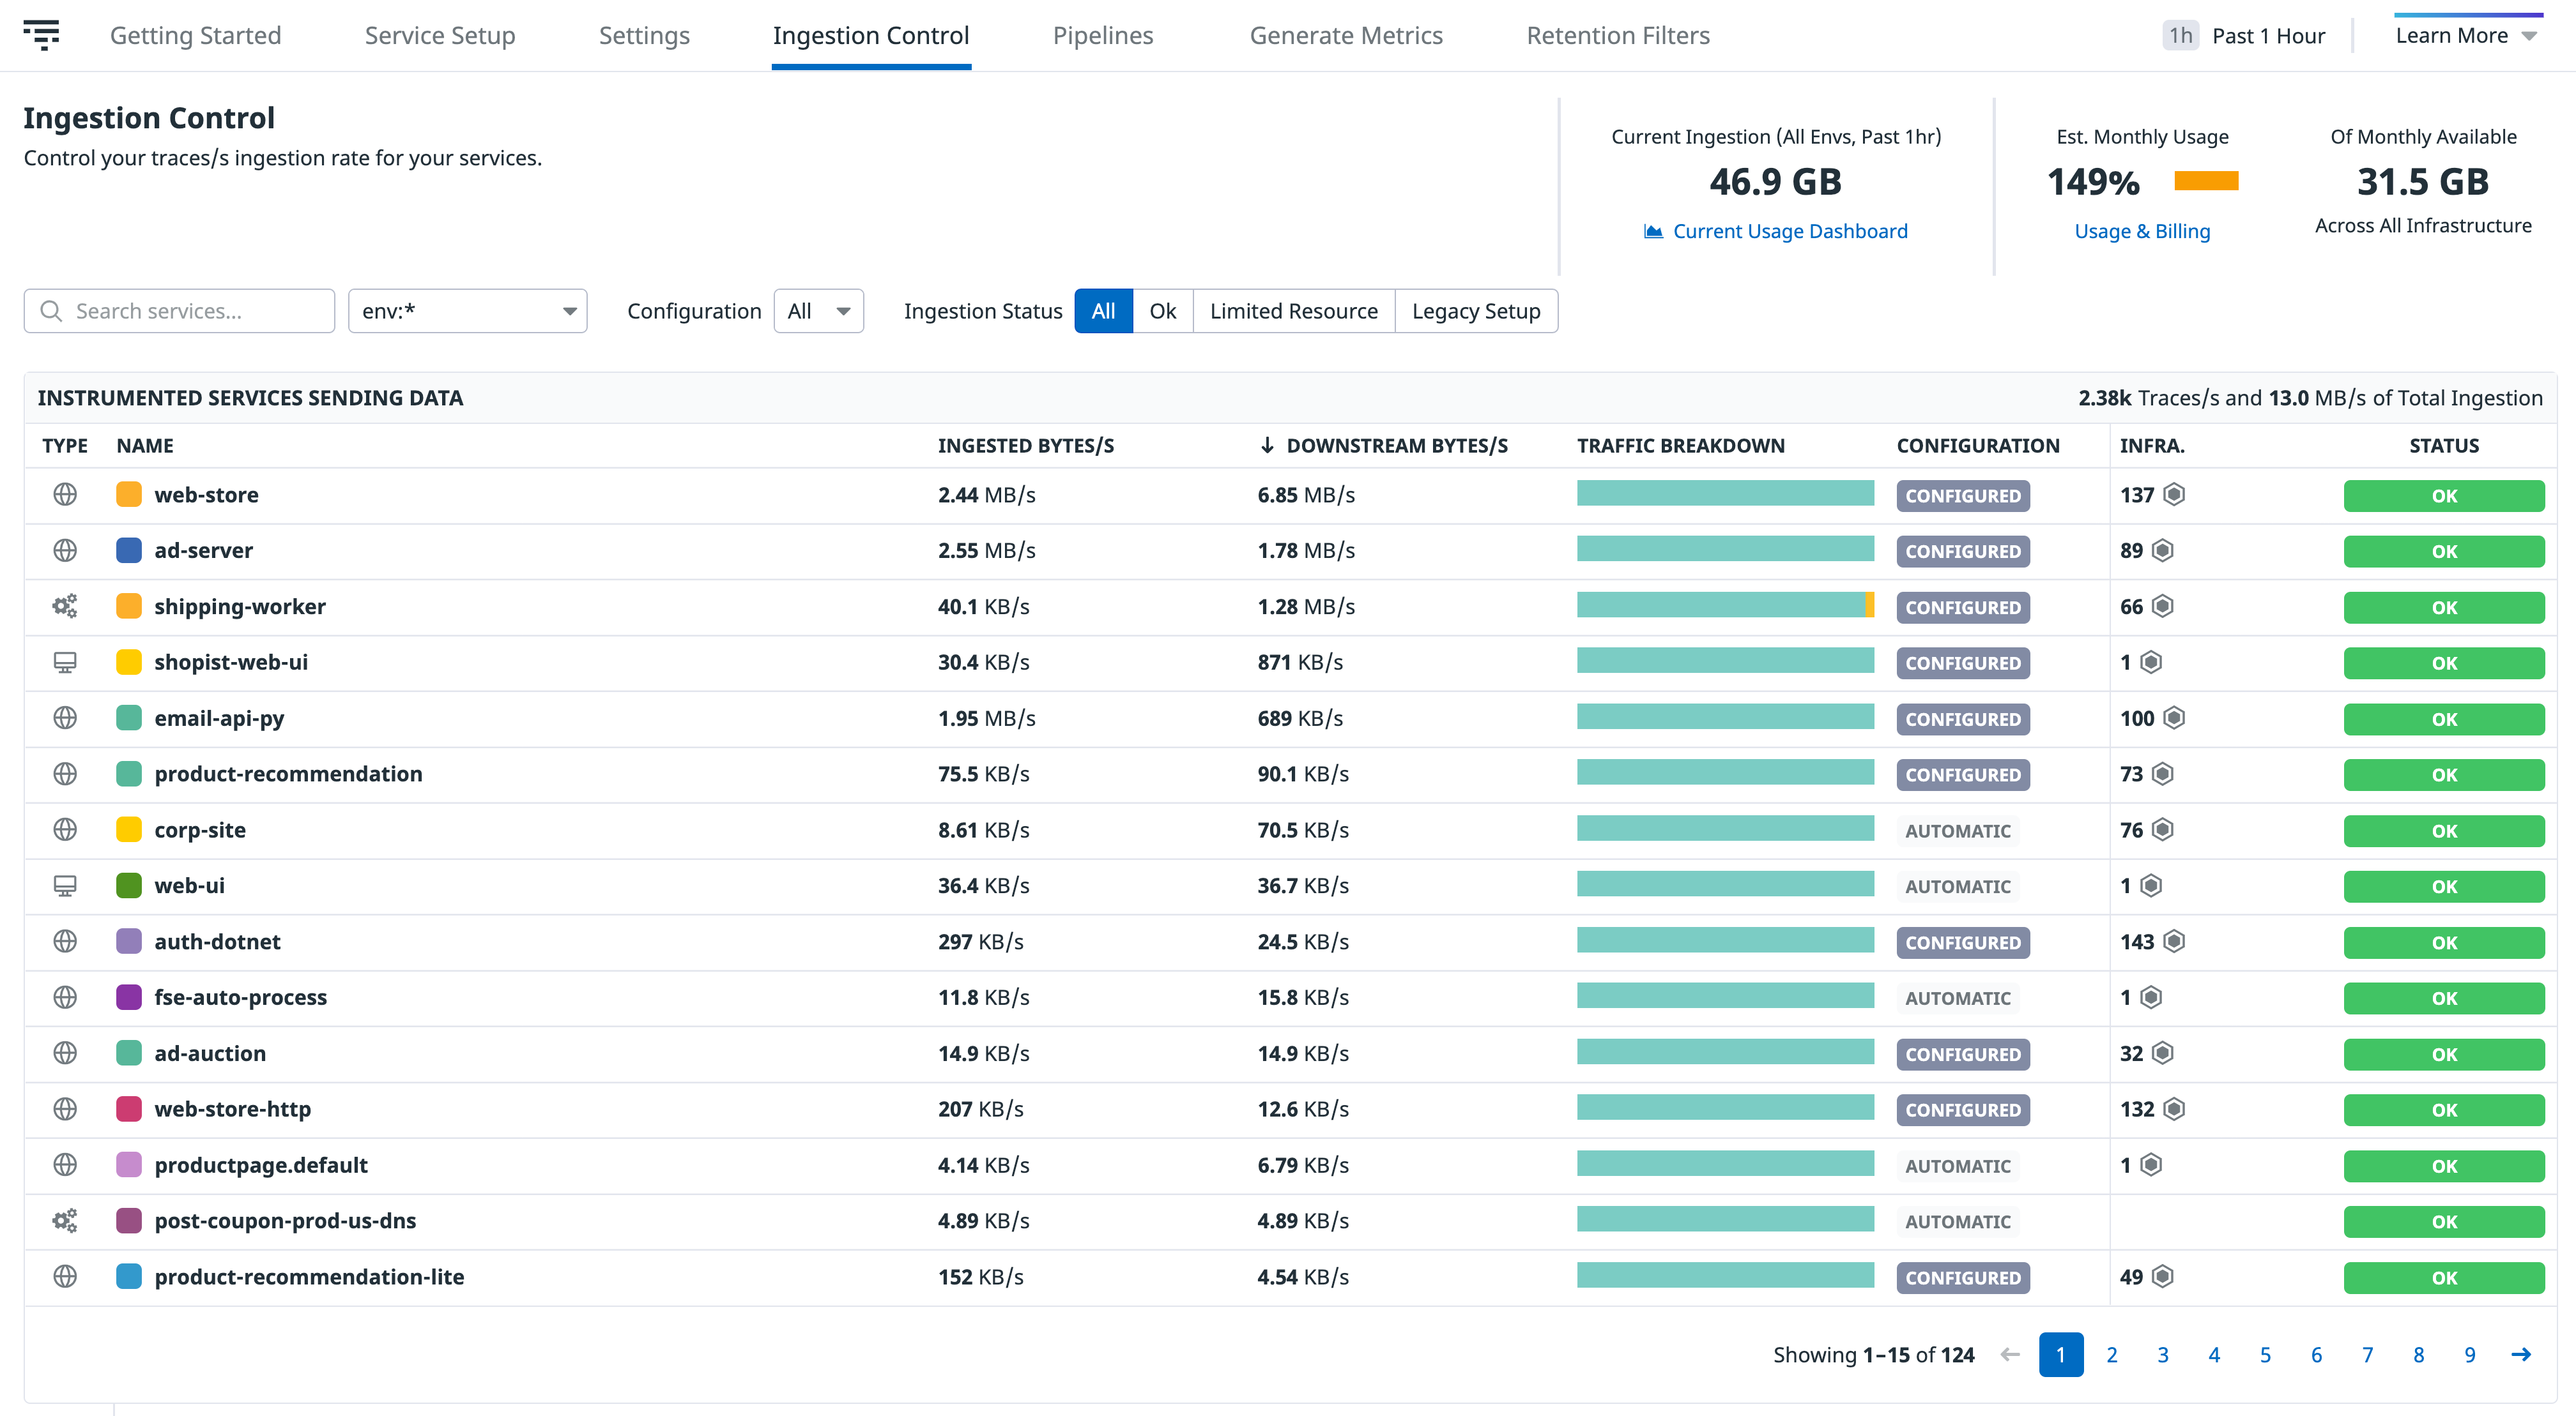
Task: Click the hexagon infra icon for ad-server
Action: click(x=2164, y=550)
